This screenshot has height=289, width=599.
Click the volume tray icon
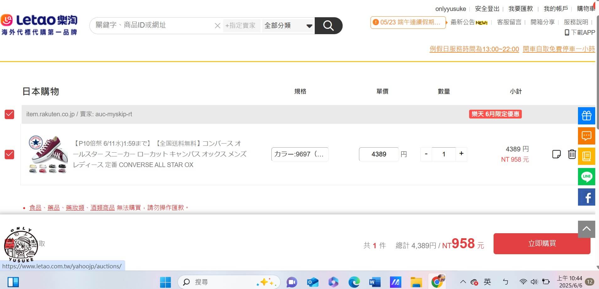pyautogui.click(x=534, y=282)
